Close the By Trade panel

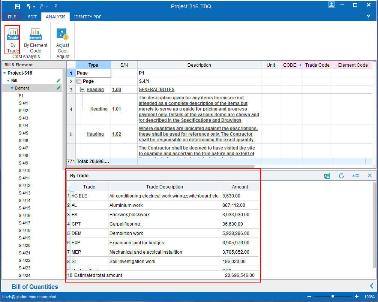pos(370,176)
